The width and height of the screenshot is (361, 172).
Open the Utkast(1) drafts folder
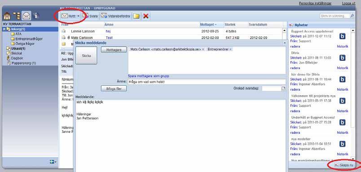coord(18,49)
